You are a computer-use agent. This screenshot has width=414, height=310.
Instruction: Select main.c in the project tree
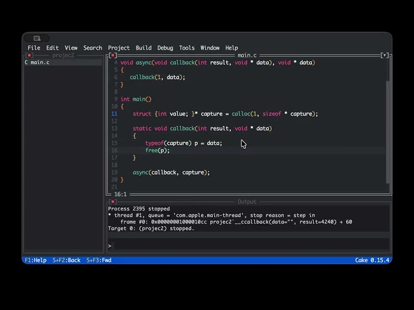click(x=63, y=63)
